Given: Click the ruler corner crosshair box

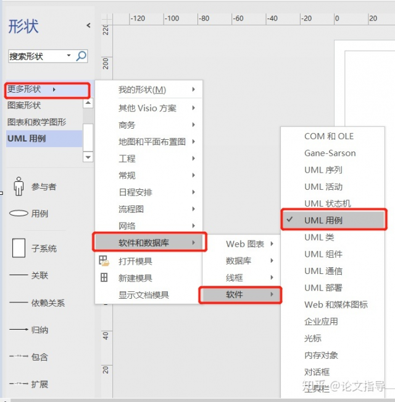Looking at the screenshot, I should 107,19.
